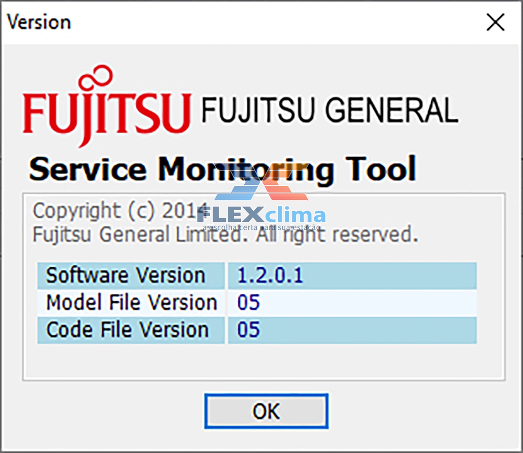The height and width of the screenshot is (453, 523).
Task: Select the 1.2.0.1 version value
Action: point(270,276)
